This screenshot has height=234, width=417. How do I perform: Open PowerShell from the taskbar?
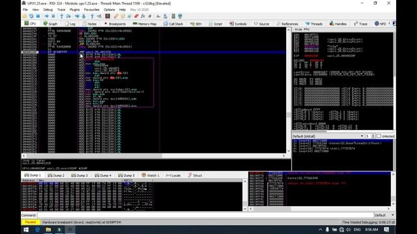point(59,229)
